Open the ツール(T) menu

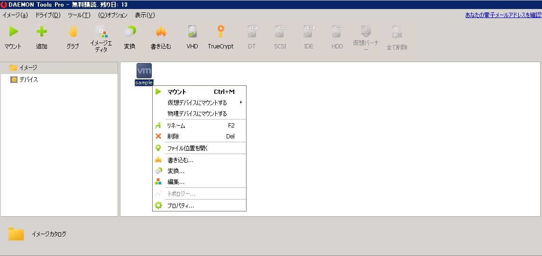point(79,15)
